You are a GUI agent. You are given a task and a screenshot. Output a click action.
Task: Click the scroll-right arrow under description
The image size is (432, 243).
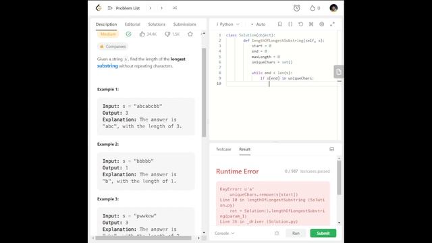click(x=198, y=238)
